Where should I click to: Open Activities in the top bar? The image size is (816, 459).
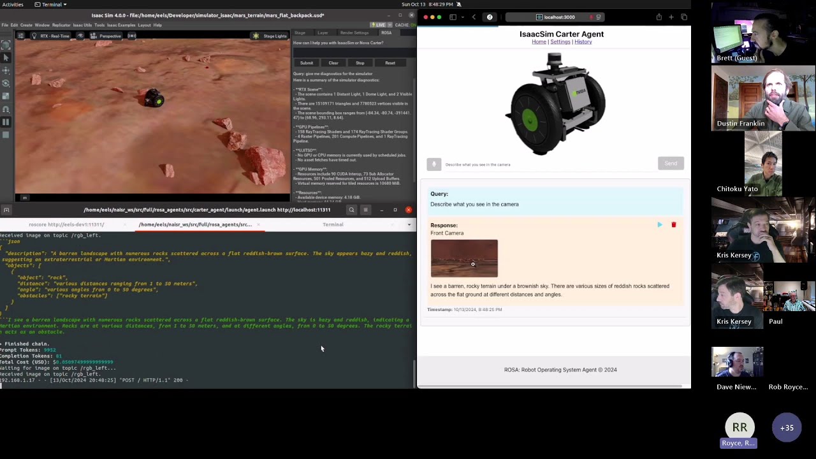(x=13, y=4)
